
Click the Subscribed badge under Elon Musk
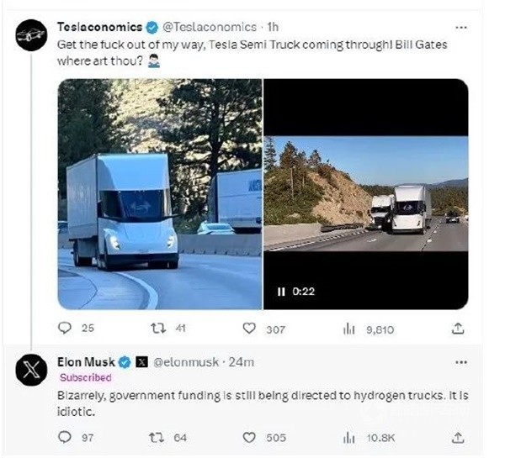tap(85, 377)
